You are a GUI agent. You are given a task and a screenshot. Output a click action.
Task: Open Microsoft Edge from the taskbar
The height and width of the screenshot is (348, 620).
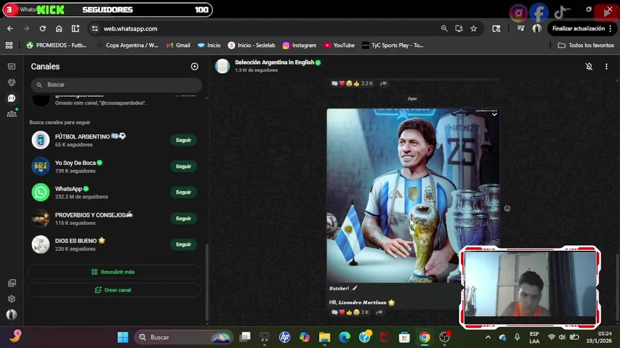click(x=345, y=337)
